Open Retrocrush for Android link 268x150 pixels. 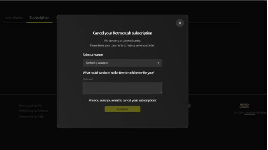pos(33,111)
